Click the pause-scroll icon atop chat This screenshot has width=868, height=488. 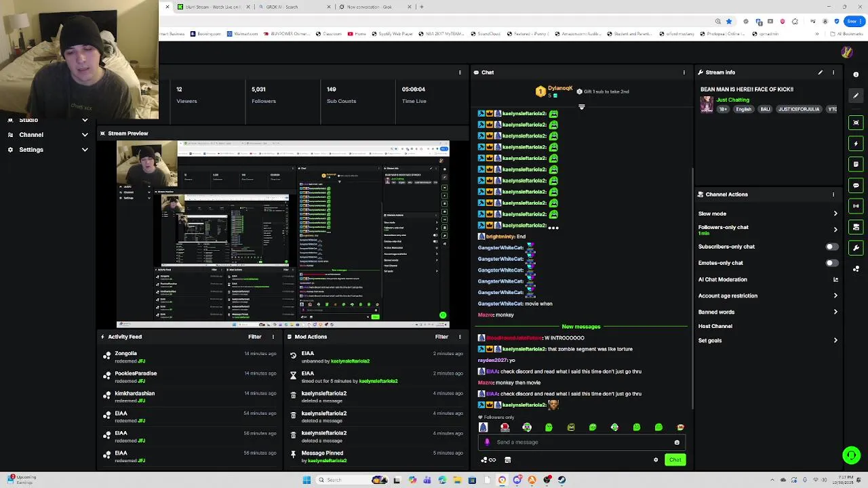click(x=581, y=107)
